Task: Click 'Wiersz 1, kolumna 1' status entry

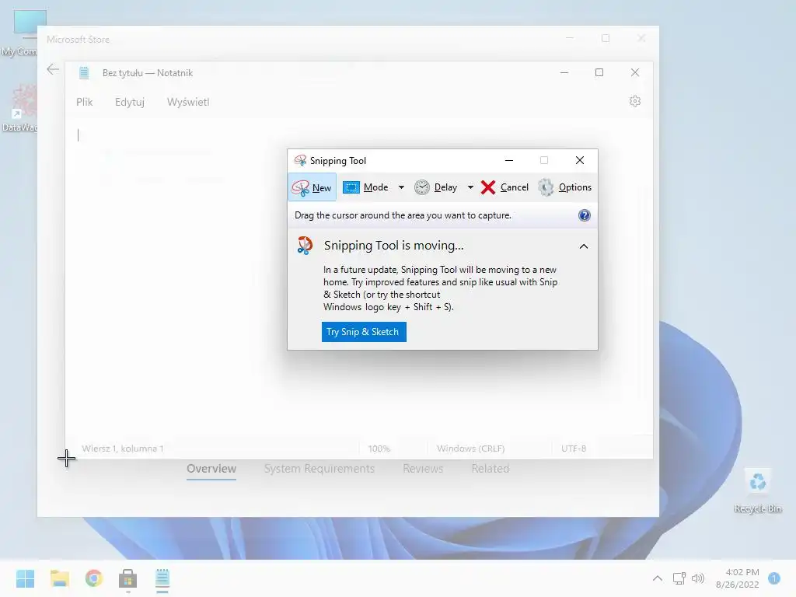Action: pyautogui.click(x=123, y=449)
